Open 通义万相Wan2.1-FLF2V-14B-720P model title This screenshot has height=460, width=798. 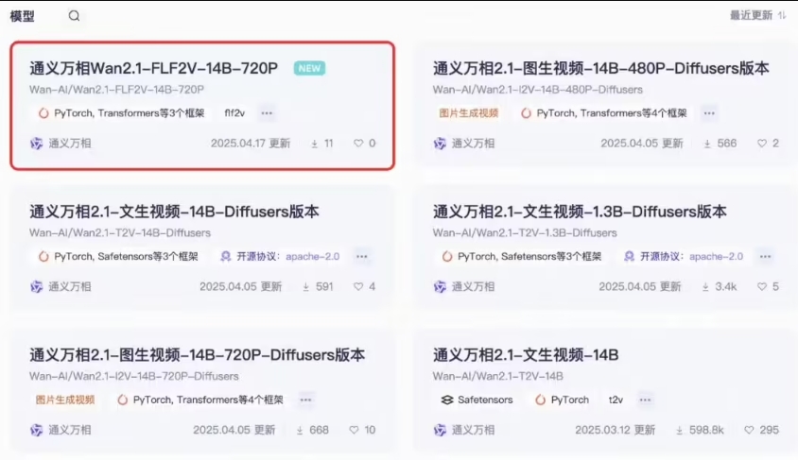point(154,68)
